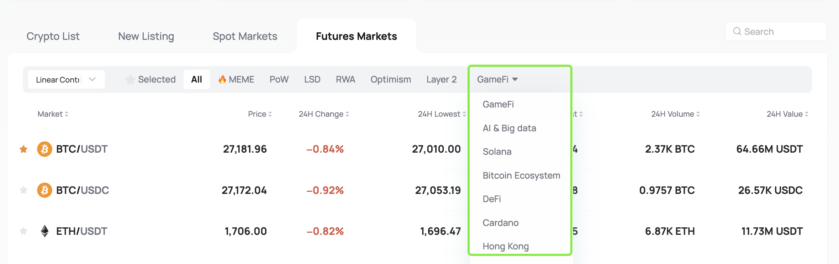Sort by Price using its arrows
The image size is (839, 264).
point(270,114)
